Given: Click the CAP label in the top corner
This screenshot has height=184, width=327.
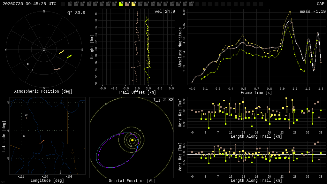Looking at the screenshot, I should [x=321, y=4].
